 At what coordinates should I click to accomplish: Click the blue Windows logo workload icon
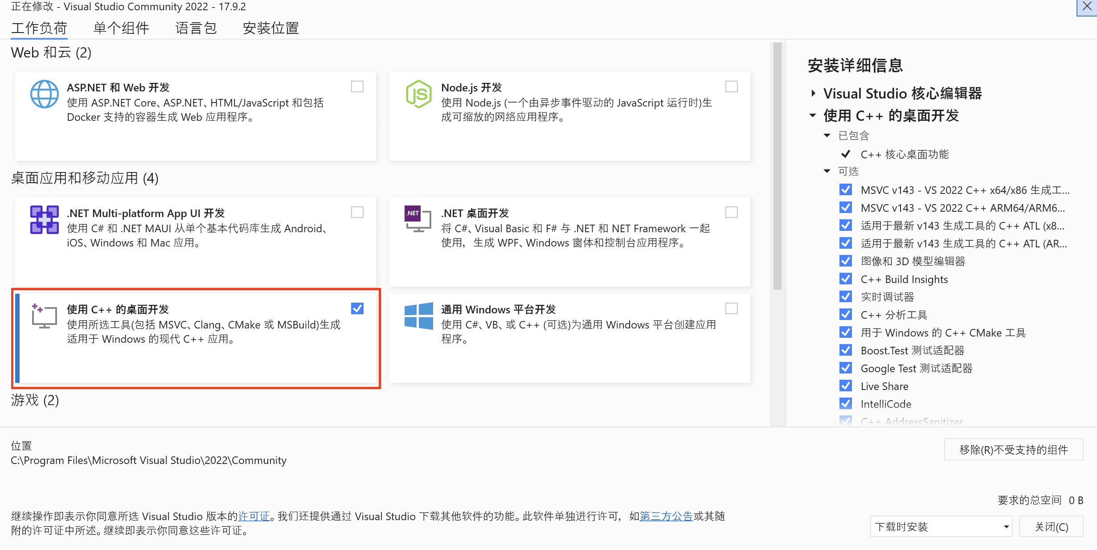click(418, 316)
